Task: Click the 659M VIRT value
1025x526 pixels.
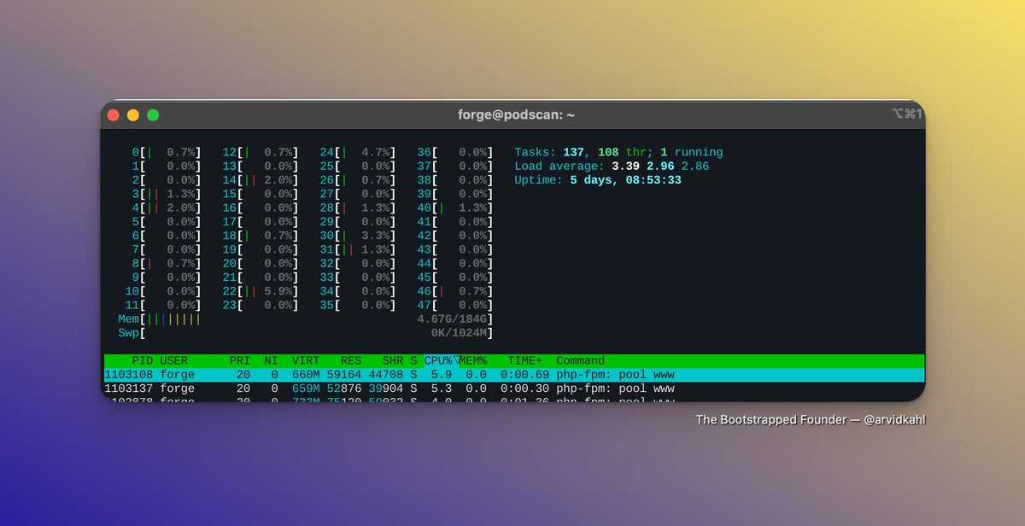Action: click(306, 389)
